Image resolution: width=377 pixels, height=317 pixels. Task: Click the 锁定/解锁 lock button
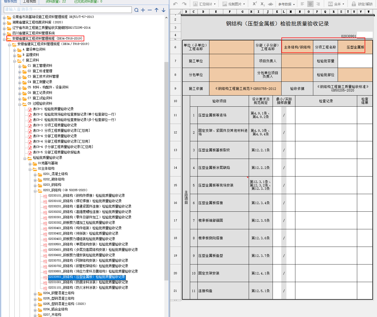point(362,4)
